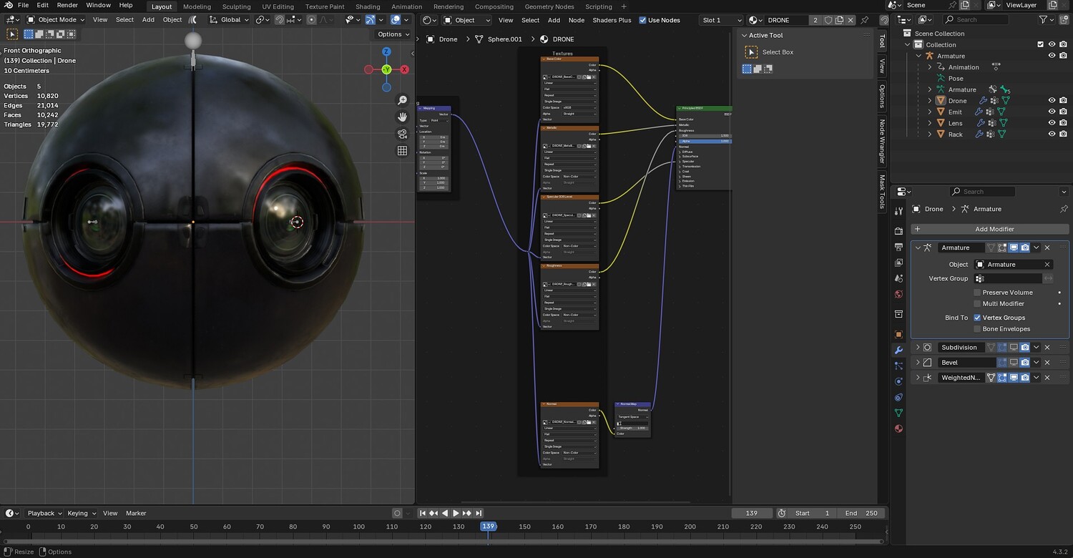Viewport: 1073px width, 558px height.
Task: Pin the DRONE material in node editor
Action: [864, 20]
